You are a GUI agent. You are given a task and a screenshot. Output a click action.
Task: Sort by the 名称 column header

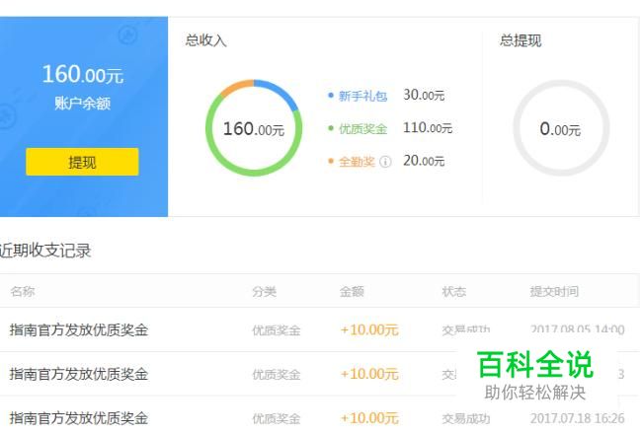tap(23, 291)
